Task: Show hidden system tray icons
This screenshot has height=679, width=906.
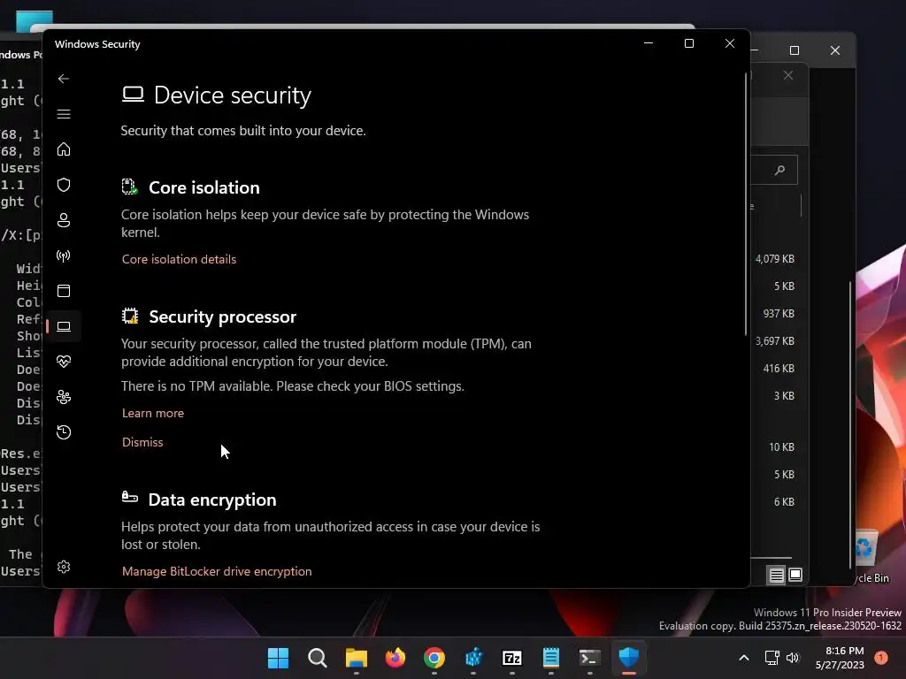Action: click(x=744, y=658)
